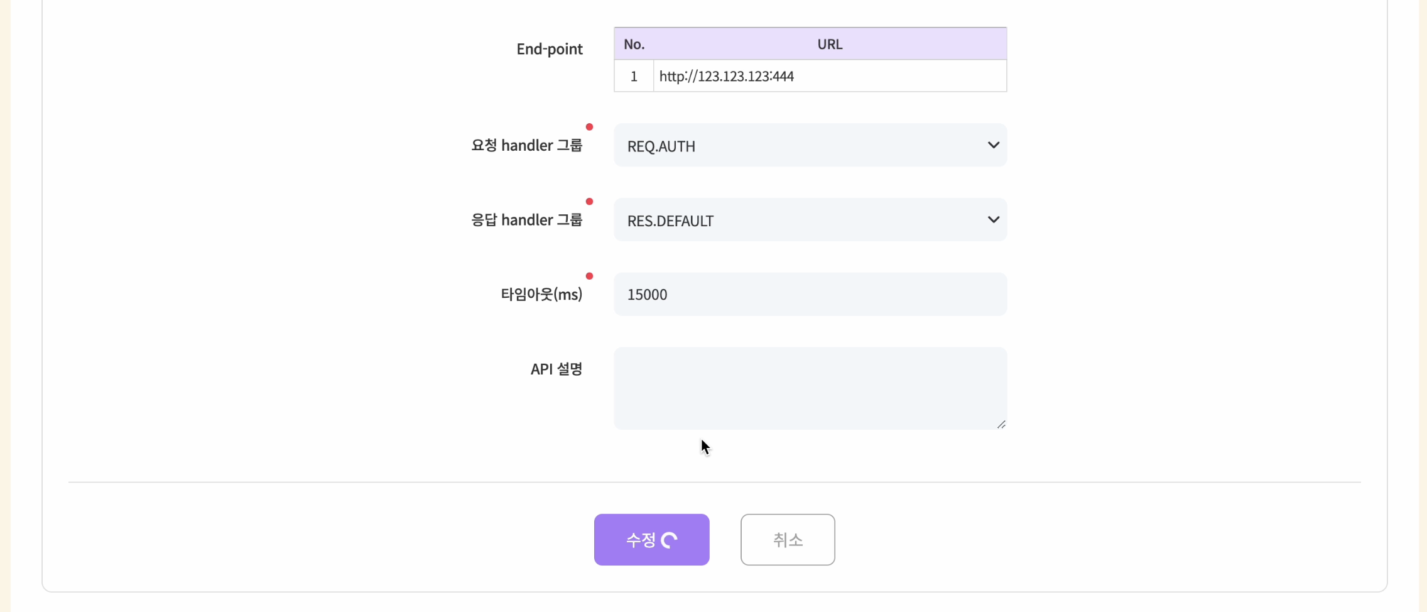Click the resize handle of the API 설명 textarea

click(x=1001, y=425)
